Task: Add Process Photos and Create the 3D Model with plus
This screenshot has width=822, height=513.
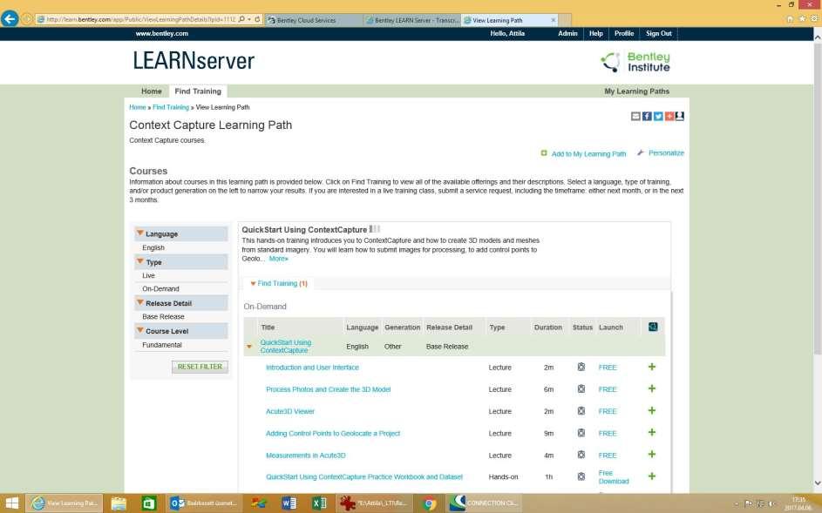Action: point(652,388)
